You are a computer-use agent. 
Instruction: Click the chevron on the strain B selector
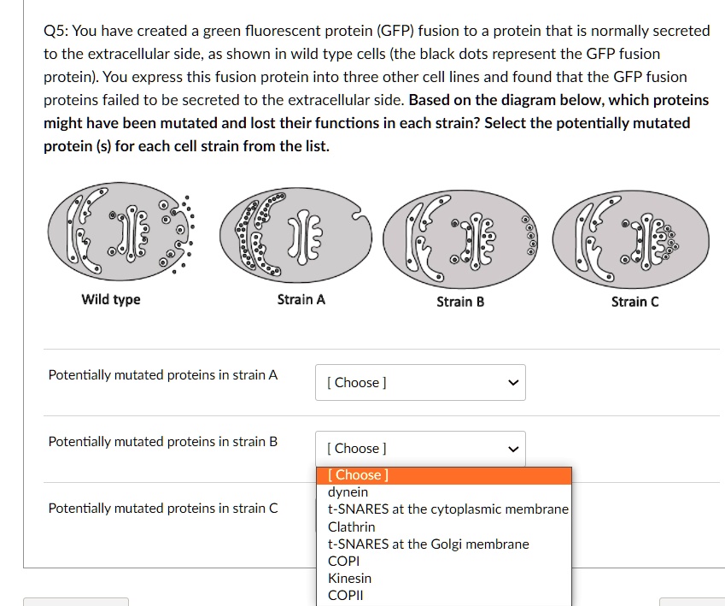click(512, 448)
